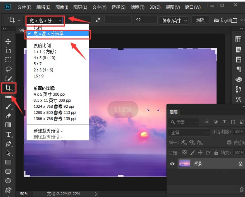Click the 清除 button
245x197 pixels.
point(200,20)
